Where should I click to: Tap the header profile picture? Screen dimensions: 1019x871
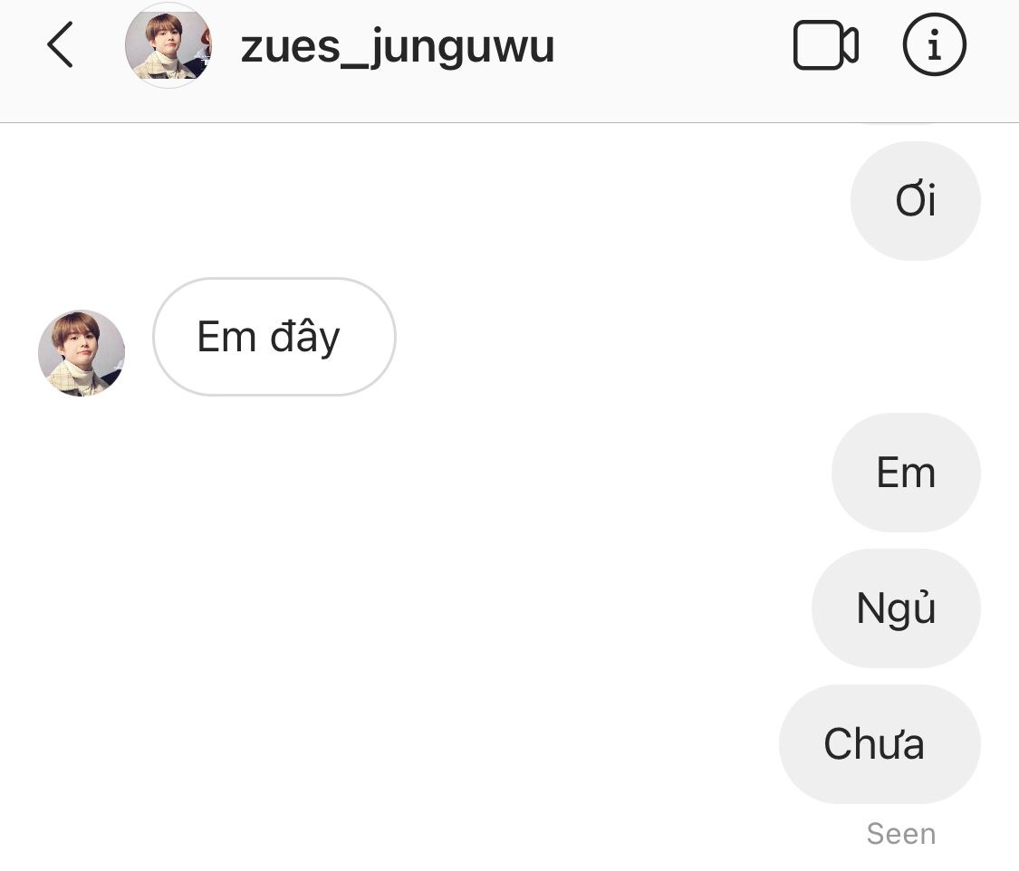[168, 45]
